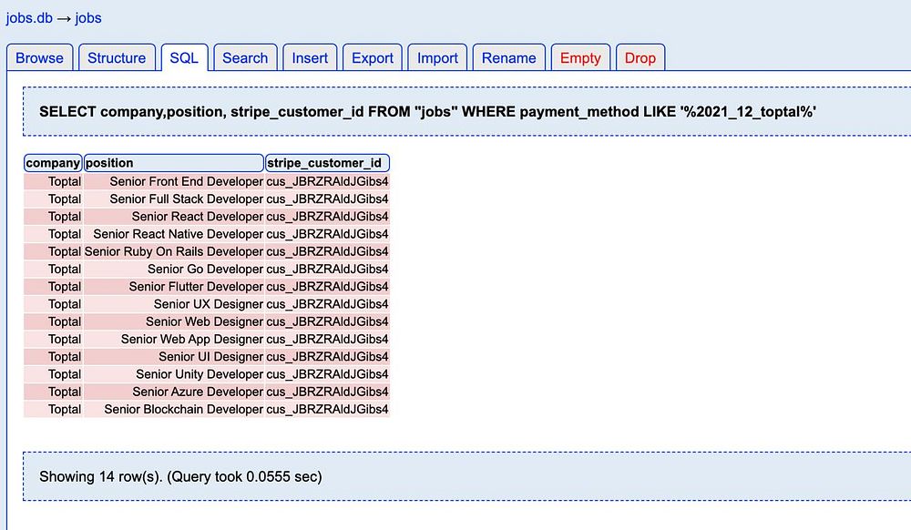
Task: Select the Senior Flutter Developer cell
Action: (174, 286)
